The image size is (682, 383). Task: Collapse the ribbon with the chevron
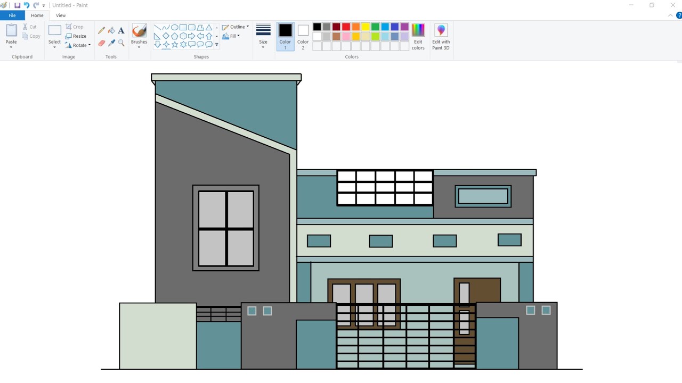(x=670, y=15)
